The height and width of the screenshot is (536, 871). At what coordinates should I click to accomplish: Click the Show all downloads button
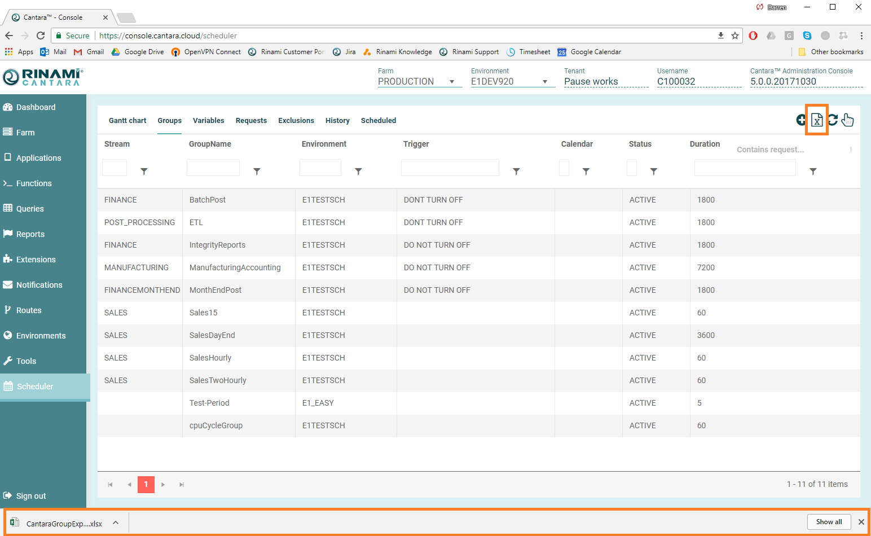coord(829,522)
